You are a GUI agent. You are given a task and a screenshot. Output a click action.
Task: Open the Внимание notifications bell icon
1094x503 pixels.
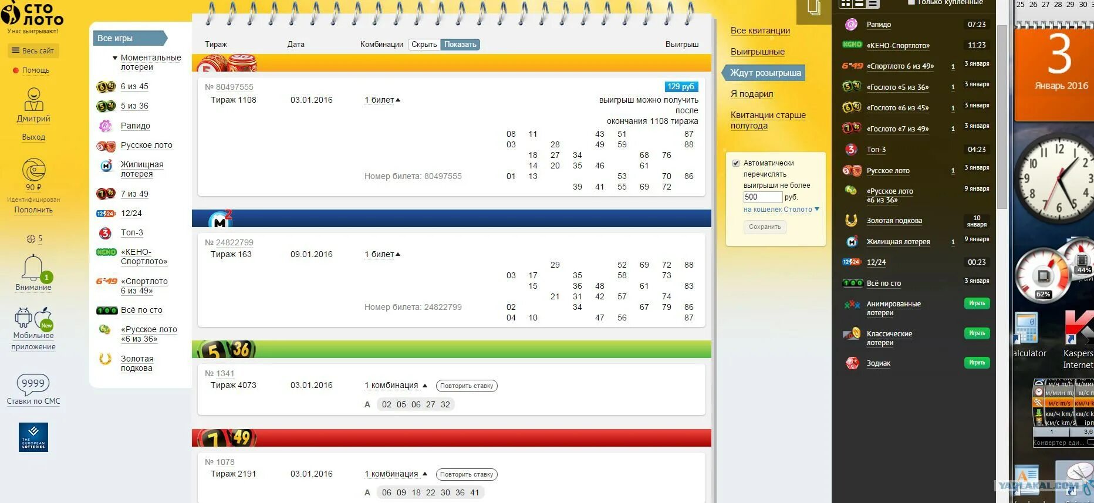tap(33, 268)
